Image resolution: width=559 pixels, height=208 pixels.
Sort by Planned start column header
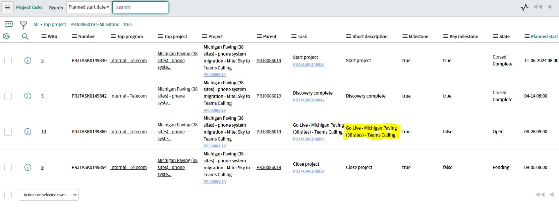tap(544, 36)
